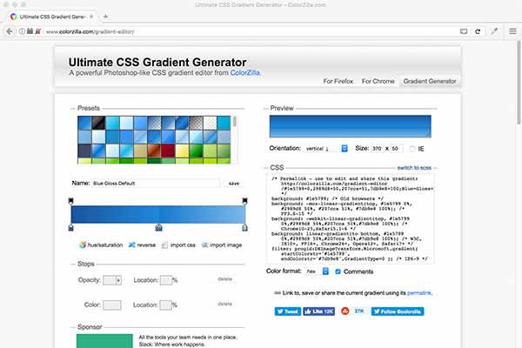Image resolution: width=522 pixels, height=348 pixels.
Task: Reverse the gradient with the reverse tool
Action: click(142, 245)
